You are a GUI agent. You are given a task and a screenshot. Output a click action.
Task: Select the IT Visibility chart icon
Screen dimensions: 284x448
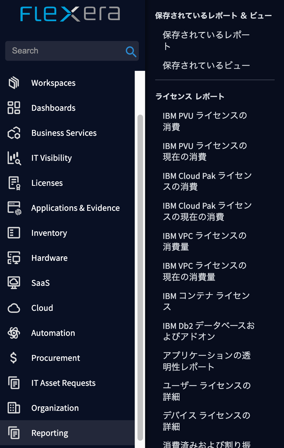click(14, 158)
